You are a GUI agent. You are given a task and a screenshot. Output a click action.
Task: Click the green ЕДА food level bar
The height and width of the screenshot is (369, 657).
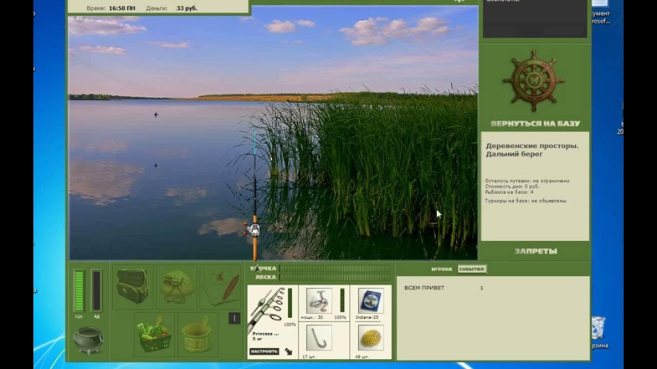click(x=79, y=291)
